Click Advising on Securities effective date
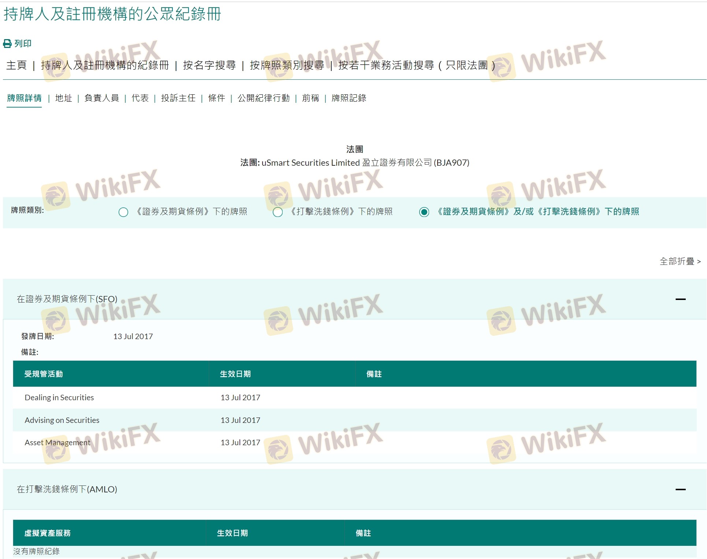This screenshot has width=707, height=559. 241,420
